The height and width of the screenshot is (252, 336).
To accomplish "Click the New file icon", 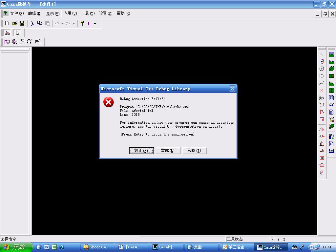I will coord(7,23).
